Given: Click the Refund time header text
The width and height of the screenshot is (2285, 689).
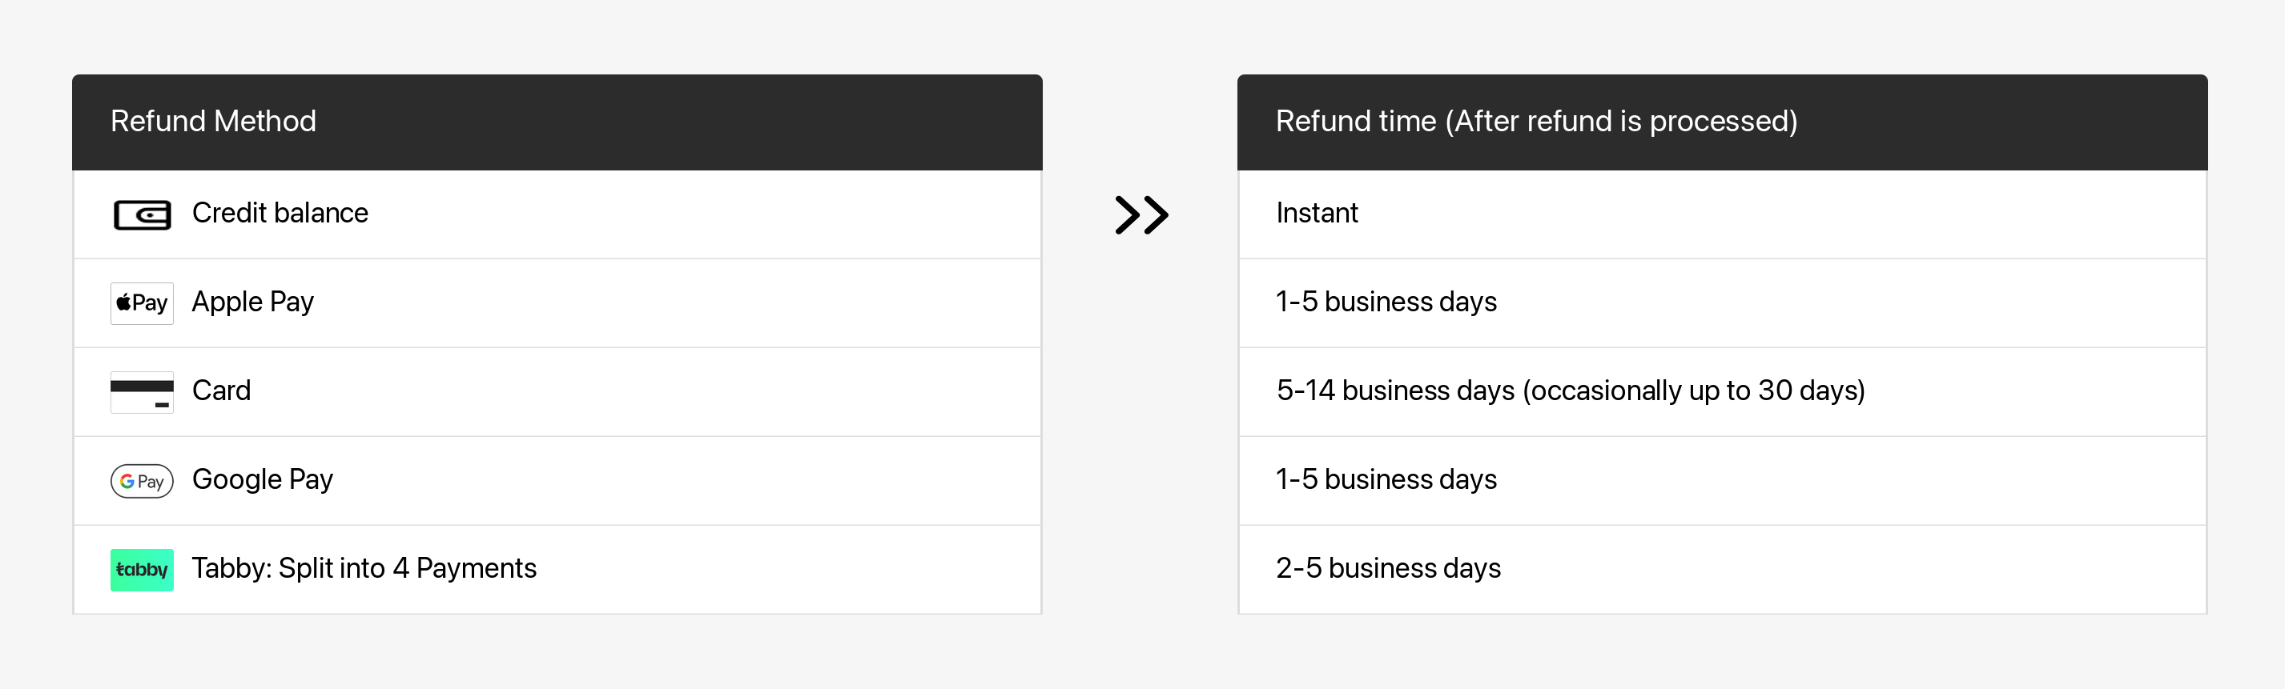Looking at the screenshot, I should click(x=1355, y=122).
